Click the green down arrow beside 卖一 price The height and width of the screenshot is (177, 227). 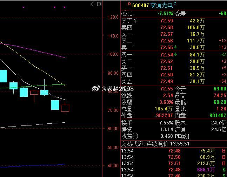point(175,47)
